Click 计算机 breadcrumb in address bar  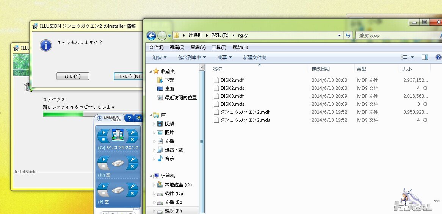pyautogui.click(x=195, y=36)
